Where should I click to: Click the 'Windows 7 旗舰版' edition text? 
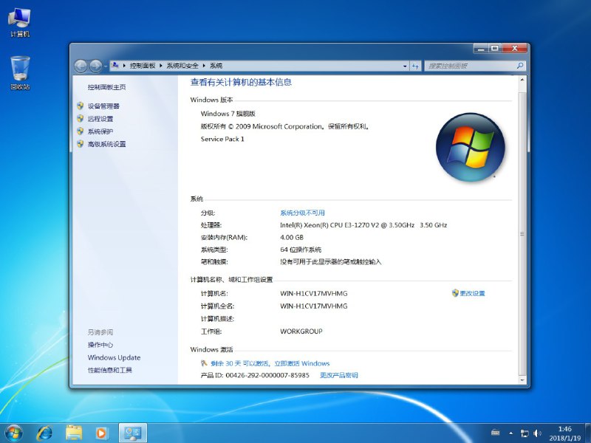228,114
